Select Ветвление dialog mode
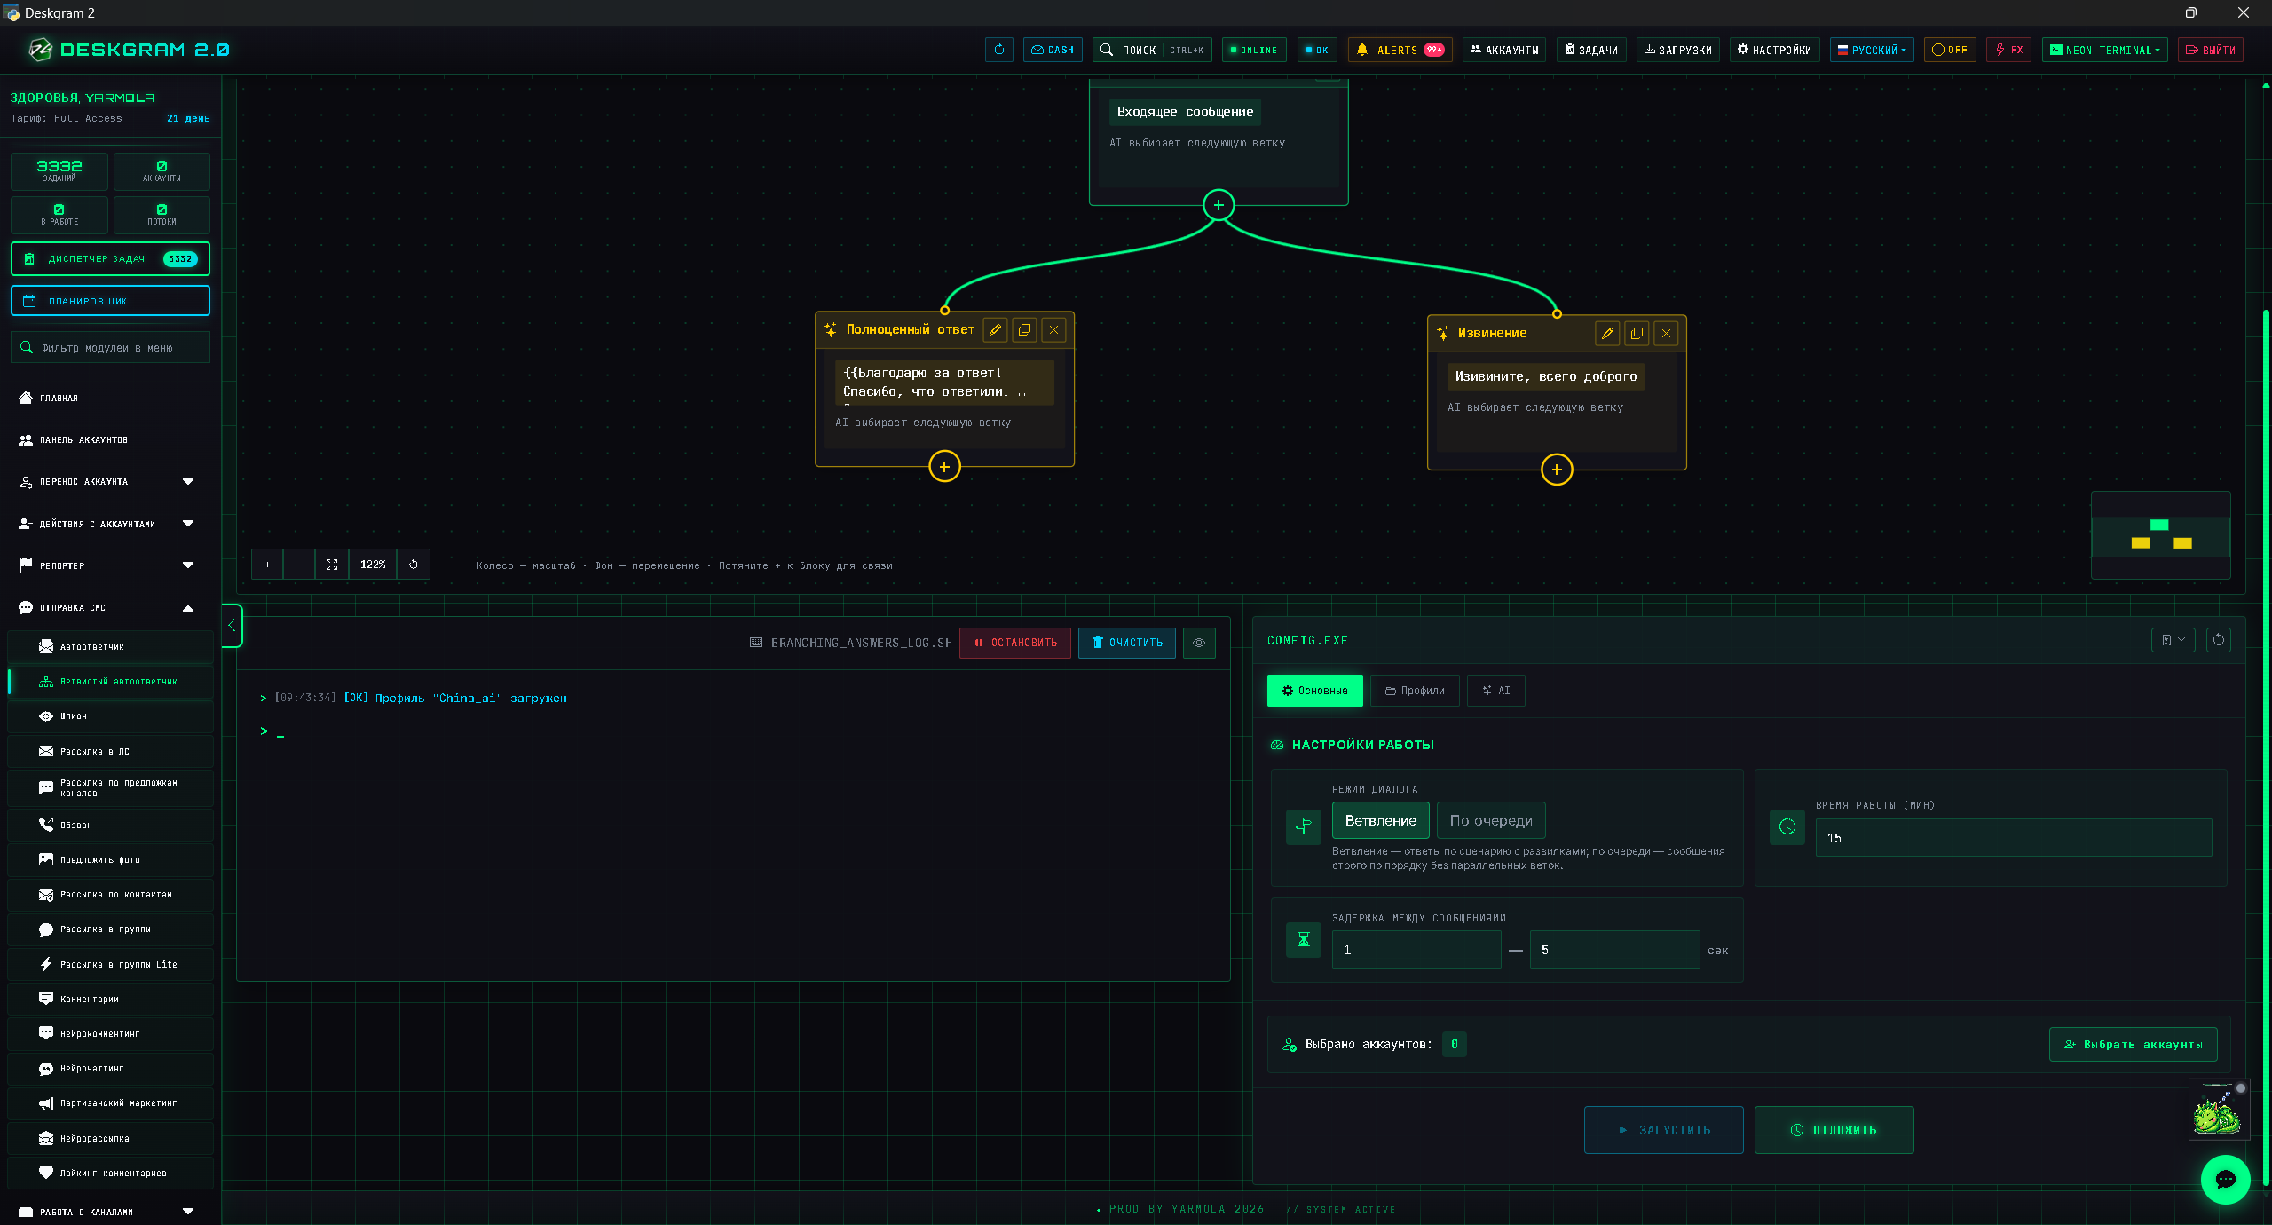This screenshot has width=2272, height=1225. tap(1381, 820)
